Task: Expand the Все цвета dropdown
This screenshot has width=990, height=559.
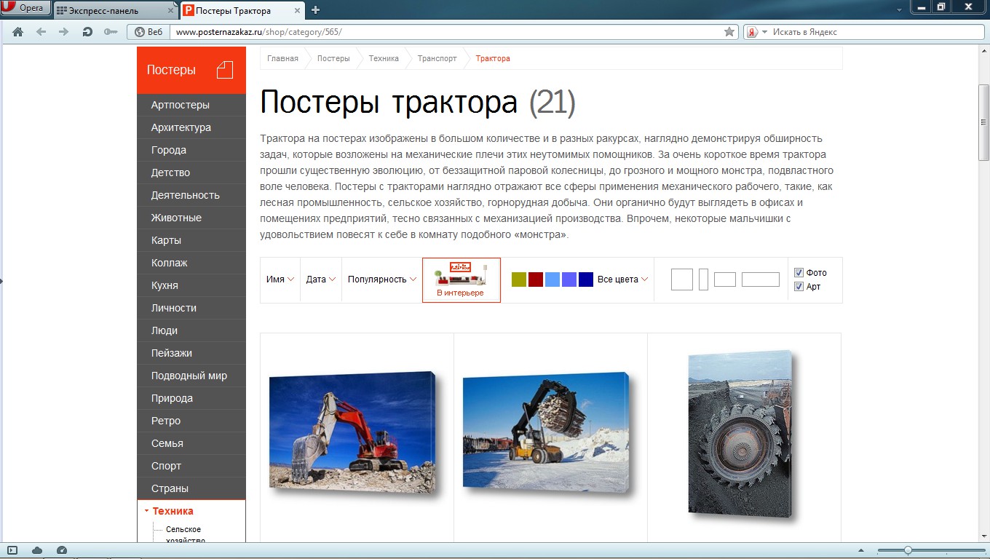Action: (622, 279)
